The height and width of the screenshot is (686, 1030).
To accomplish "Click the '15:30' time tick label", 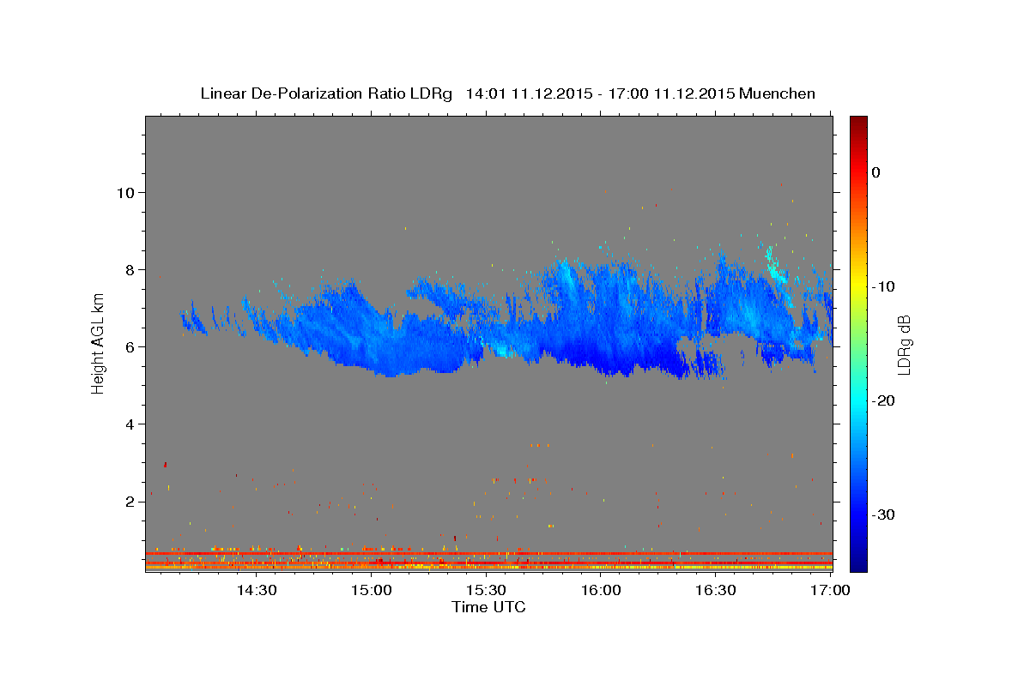I will 486,590.
